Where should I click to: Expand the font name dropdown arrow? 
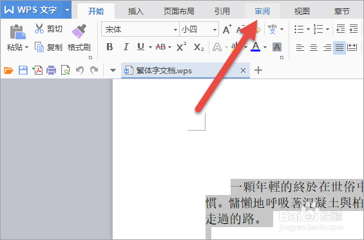click(x=175, y=30)
